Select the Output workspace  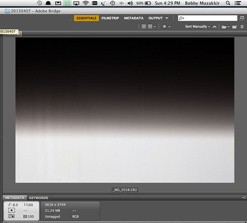(155, 18)
